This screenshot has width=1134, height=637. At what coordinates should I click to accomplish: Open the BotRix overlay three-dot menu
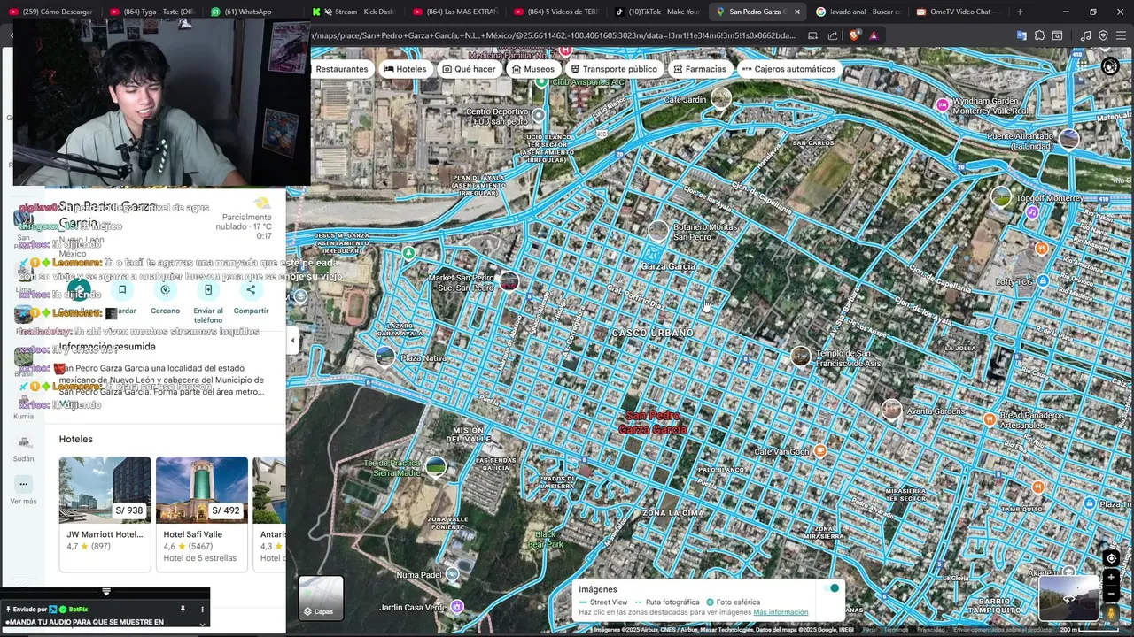(202, 610)
